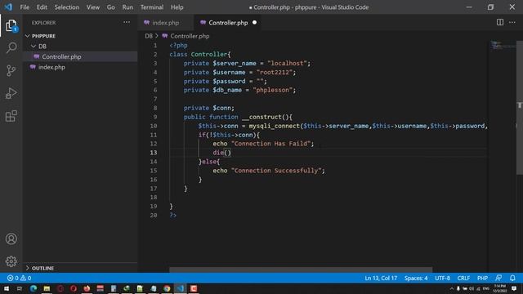
Task: Open the View menu
Action: (x=93, y=7)
